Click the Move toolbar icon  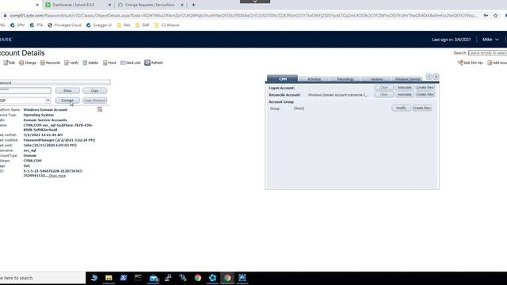click(105, 63)
